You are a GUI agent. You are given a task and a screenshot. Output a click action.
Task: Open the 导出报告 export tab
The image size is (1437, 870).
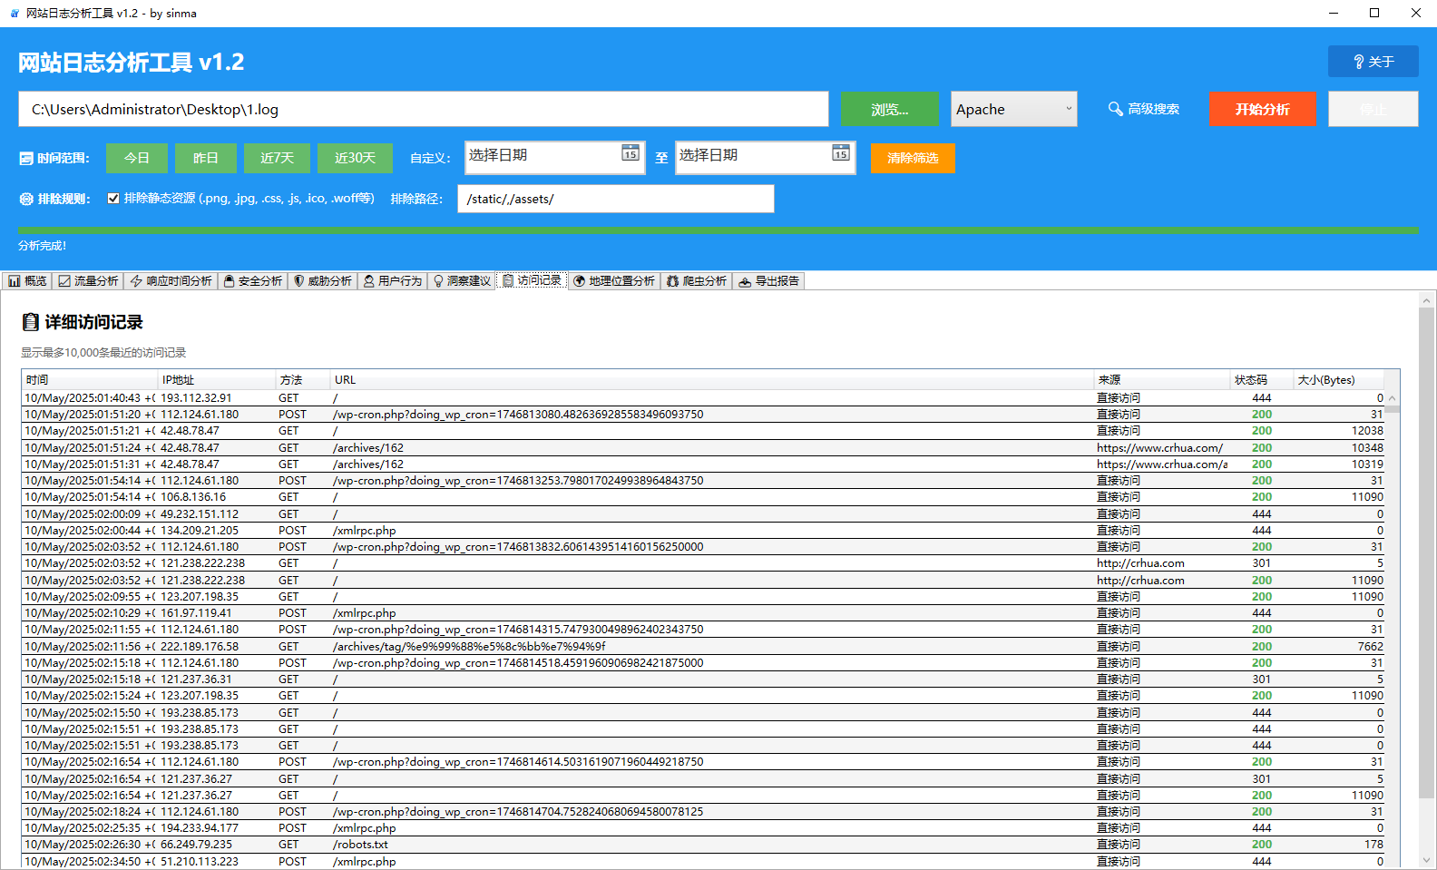coord(768,281)
